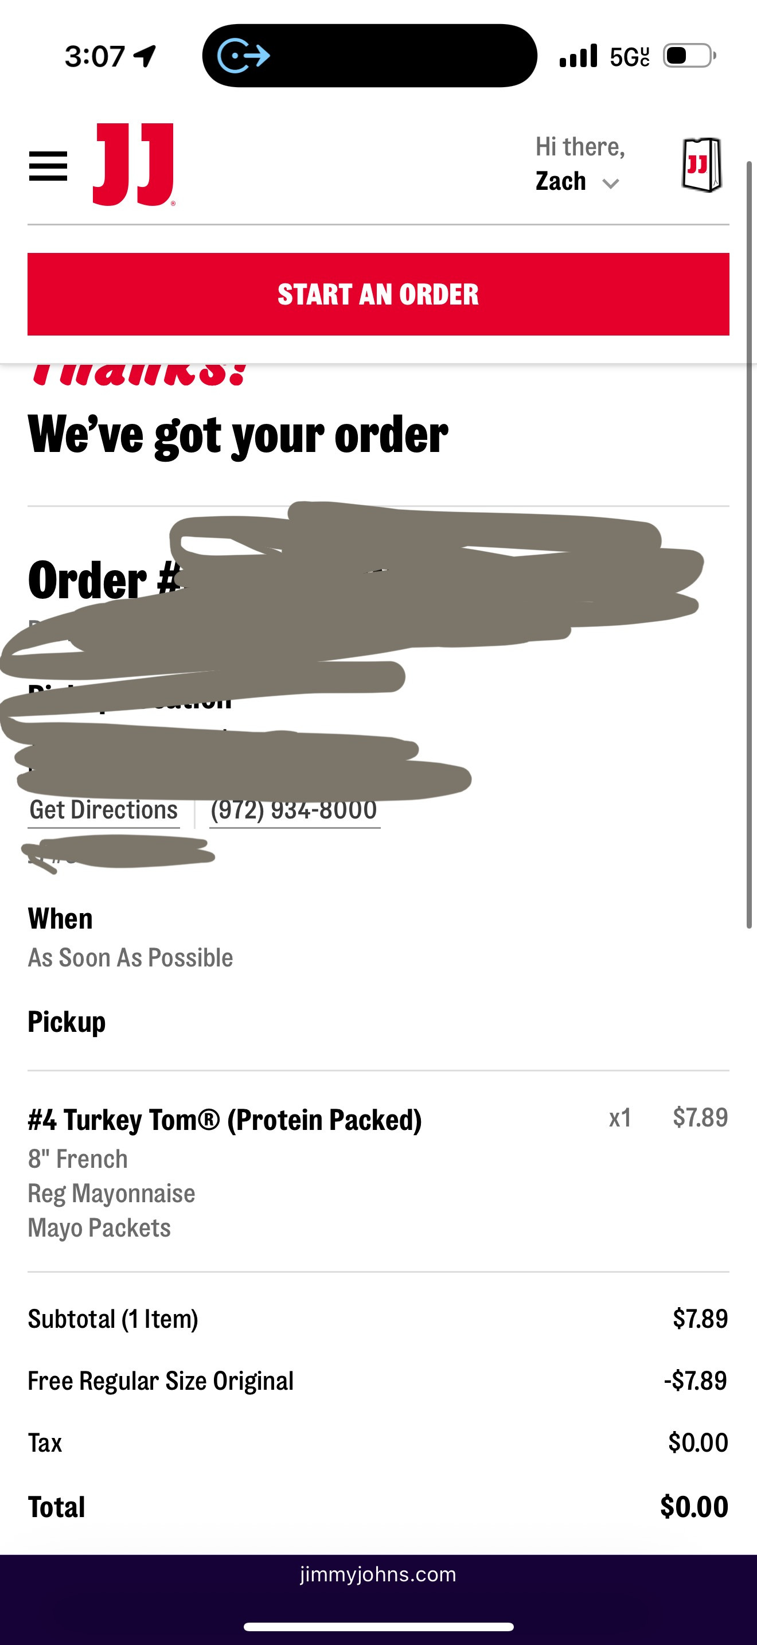
Task: Open the hamburger menu icon
Action: click(x=48, y=166)
